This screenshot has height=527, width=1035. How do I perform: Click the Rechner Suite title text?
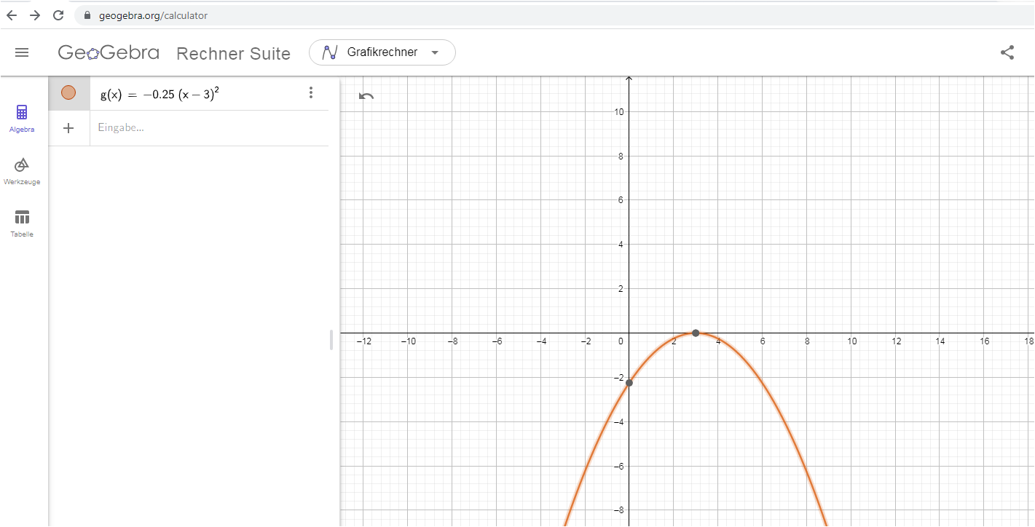(233, 53)
